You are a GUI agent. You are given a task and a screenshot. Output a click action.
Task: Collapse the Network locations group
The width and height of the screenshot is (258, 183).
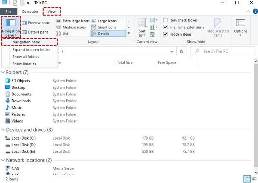[x=3, y=160]
